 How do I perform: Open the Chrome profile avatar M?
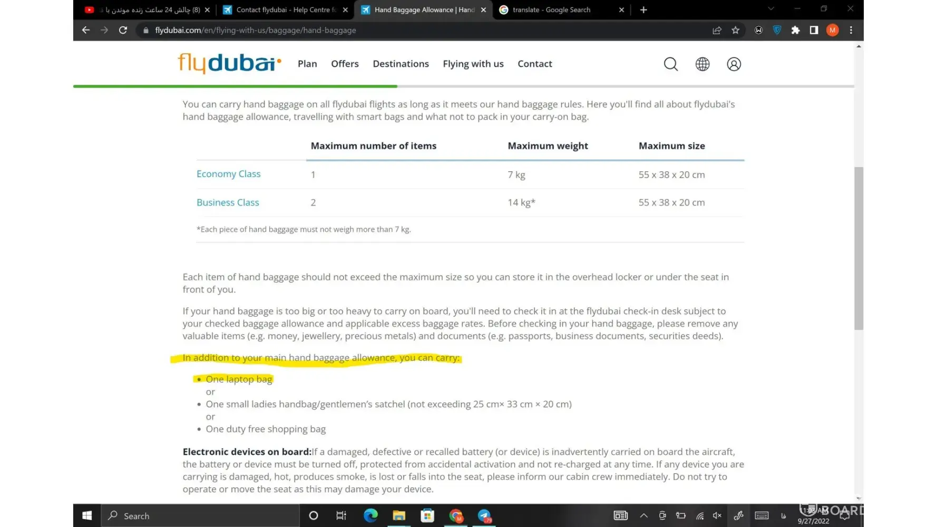[833, 30]
